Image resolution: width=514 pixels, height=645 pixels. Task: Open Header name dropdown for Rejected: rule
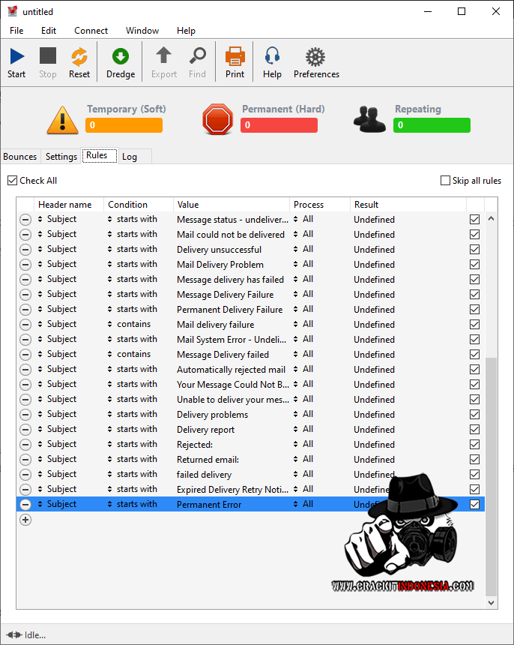point(40,445)
